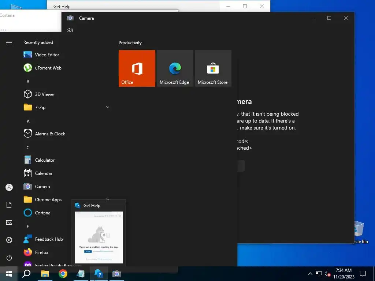Click the F letter group header
This screenshot has height=281, width=375.
(28, 226)
